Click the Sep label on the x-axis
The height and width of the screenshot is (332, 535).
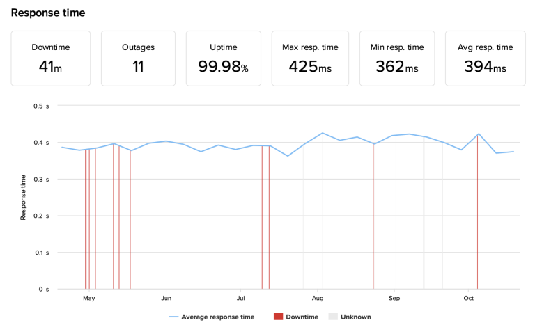(x=394, y=299)
